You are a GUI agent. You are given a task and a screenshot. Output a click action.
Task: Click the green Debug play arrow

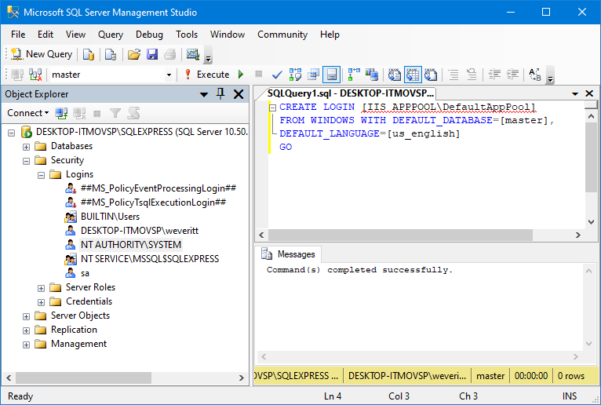coord(240,75)
